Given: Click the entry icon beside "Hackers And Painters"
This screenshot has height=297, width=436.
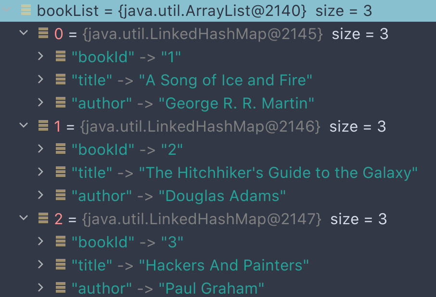Looking at the screenshot, I should coord(61,265).
